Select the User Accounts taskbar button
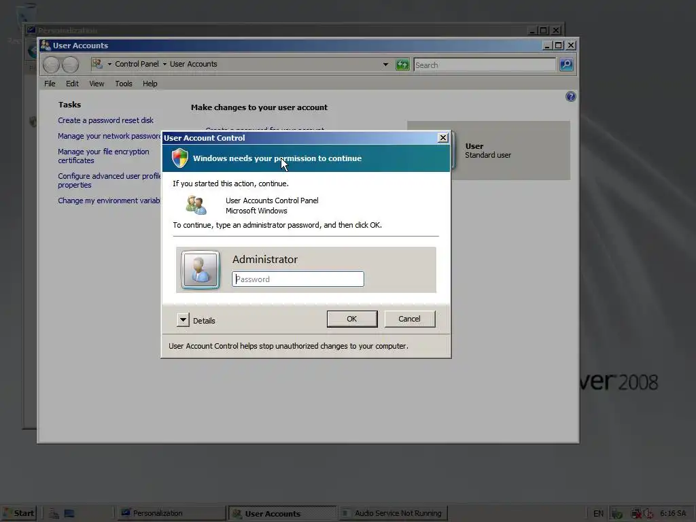Viewport: 696px width, 522px height. [282, 513]
